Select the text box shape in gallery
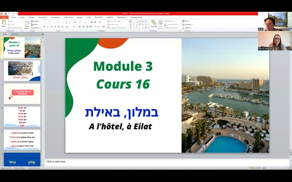The image size is (292, 182). [x=130, y=21]
